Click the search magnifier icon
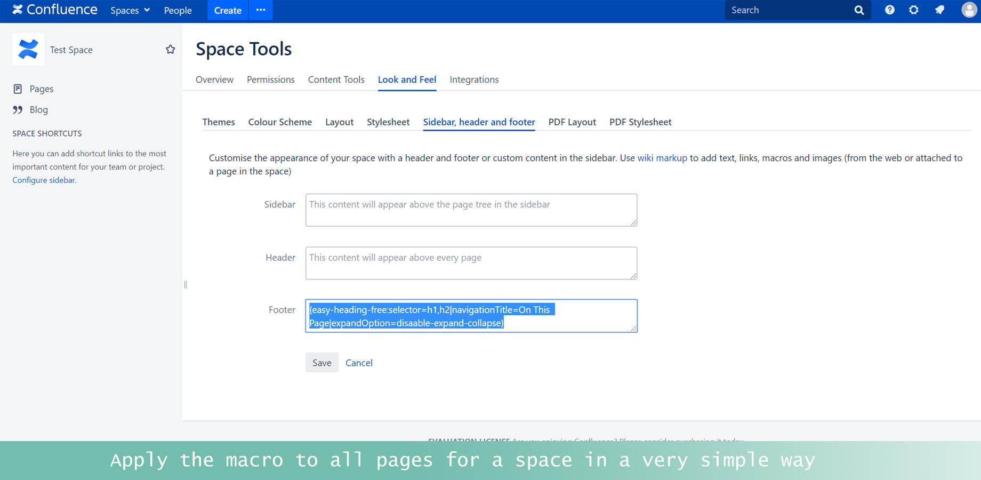This screenshot has height=480, width=981. [858, 10]
